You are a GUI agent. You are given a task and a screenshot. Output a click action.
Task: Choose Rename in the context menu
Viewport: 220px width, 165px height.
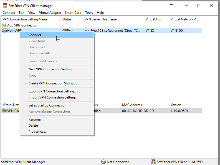(57, 119)
